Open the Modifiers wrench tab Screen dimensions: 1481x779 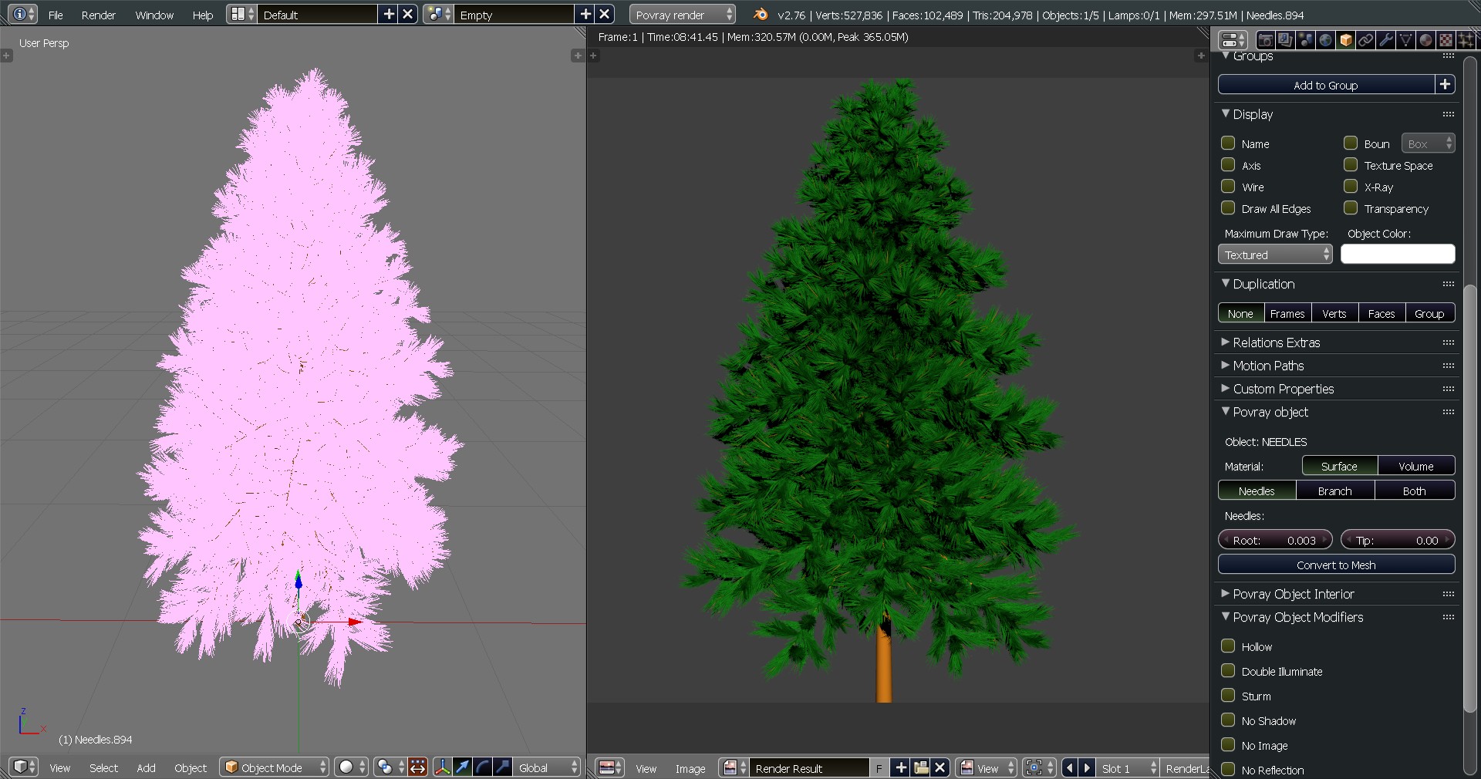point(1386,40)
